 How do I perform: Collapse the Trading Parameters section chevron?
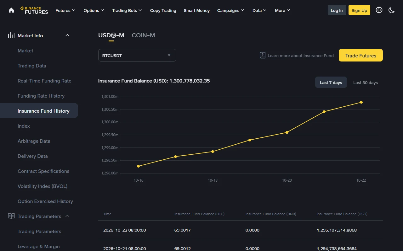click(67, 216)
